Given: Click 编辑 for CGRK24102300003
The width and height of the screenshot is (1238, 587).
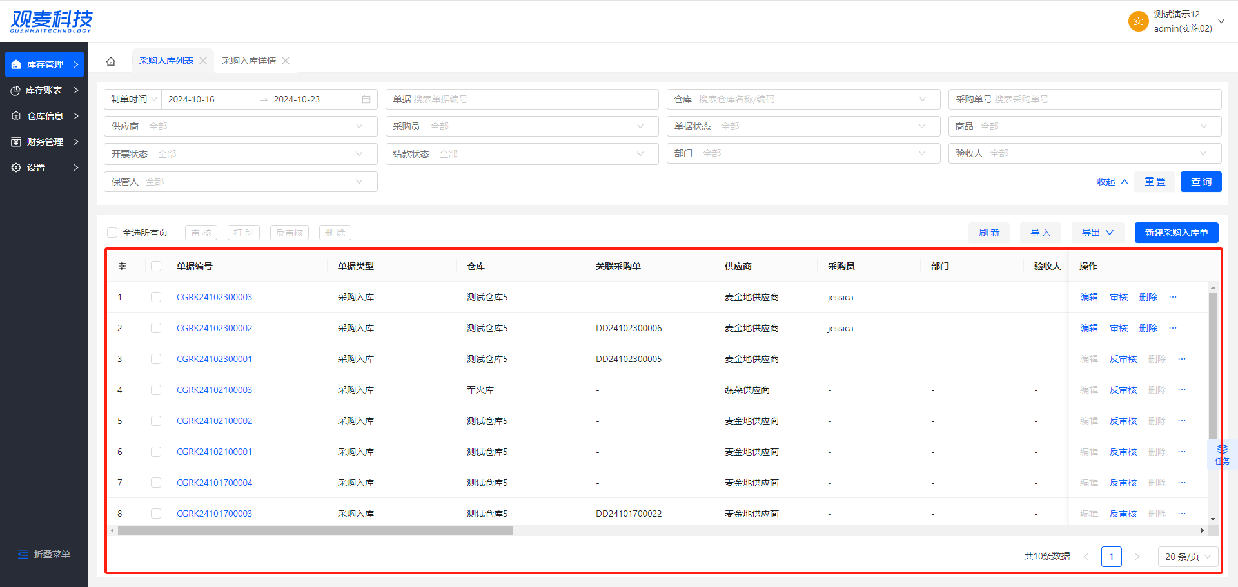Looking at the screenshot, I should (x=1089, y=297).
